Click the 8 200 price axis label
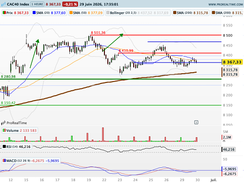 coord(227,95)
